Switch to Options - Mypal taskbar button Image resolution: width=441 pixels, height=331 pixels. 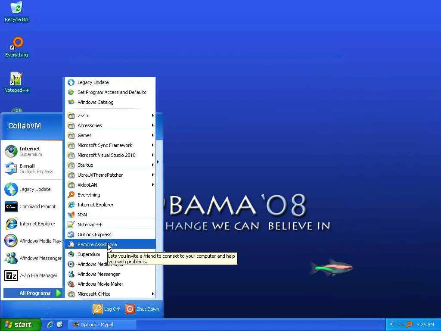tap(102, 325)
